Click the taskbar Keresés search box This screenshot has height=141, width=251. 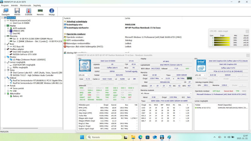pyautogui.click(x=104, y=137)
